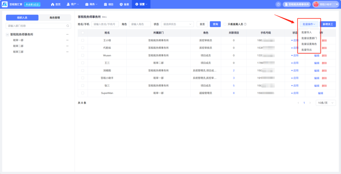This screenshot has height=174, width=341.
Task: Open more options for 答税税务师事务所 tree node
Action: [68, 34]
